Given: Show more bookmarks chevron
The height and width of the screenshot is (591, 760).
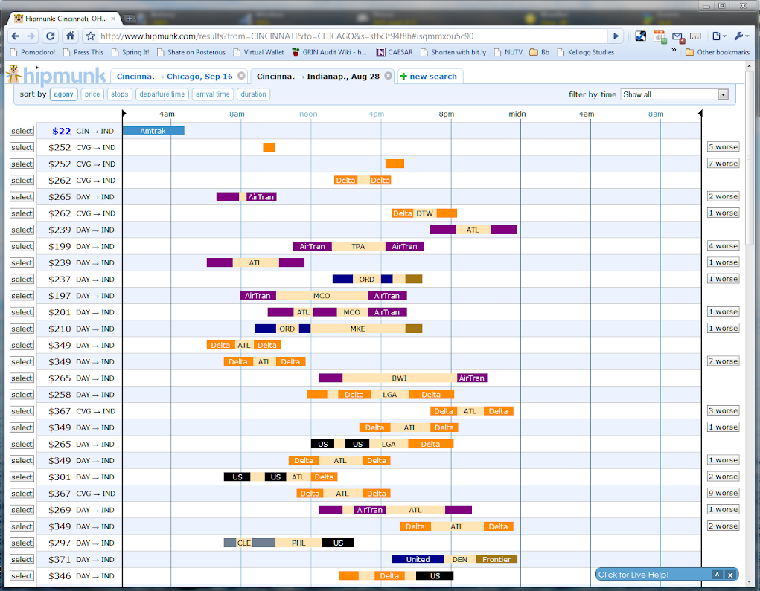Looking at the screenshot, I should tap(674, 50).
